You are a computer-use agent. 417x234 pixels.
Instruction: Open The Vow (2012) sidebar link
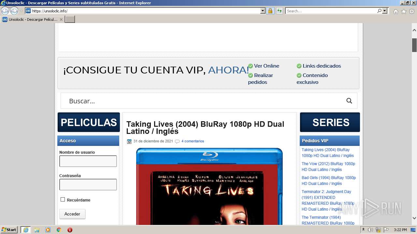tap(328, 167)
